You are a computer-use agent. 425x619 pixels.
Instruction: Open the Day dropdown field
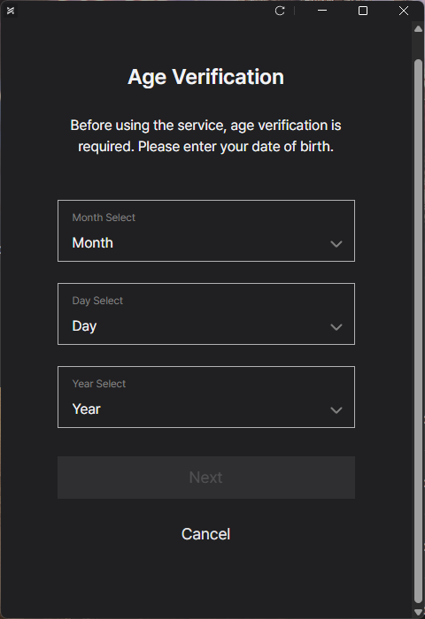point(206,314)
